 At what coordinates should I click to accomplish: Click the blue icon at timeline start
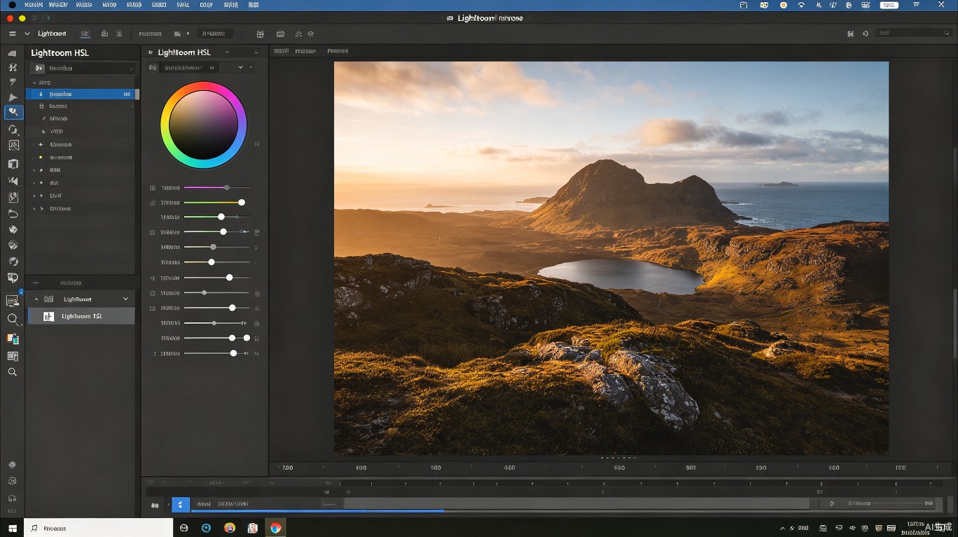click(181, 504)
